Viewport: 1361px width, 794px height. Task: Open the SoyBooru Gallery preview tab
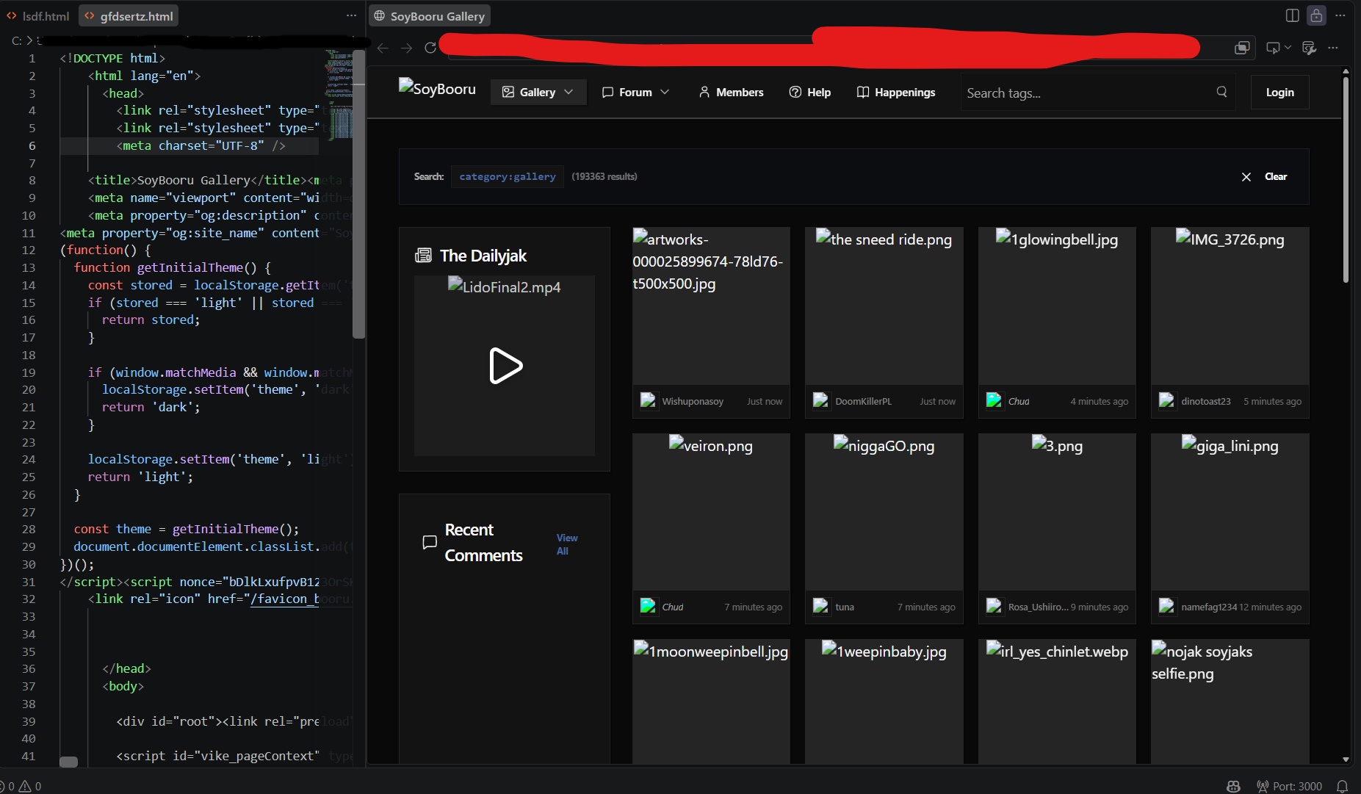point(430,15)
